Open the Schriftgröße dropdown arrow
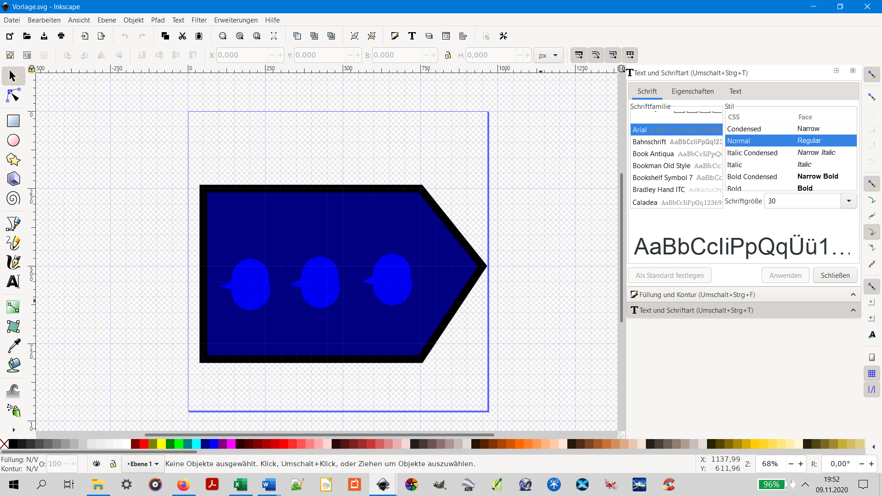 [x=848, y=201]
